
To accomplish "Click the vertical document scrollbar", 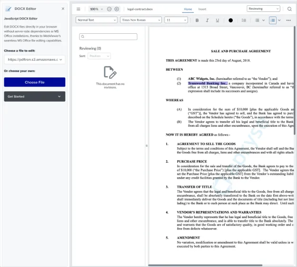I will 295,81.
